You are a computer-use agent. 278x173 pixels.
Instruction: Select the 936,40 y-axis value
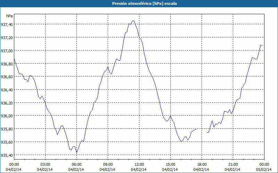pyautogui.click(x=7, y=90)
